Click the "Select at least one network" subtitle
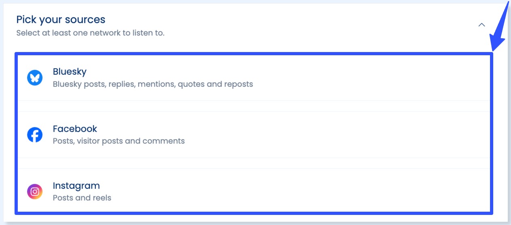Image resolution: width=511 pixels, height=225 pixels. click(x=90, y=33)
